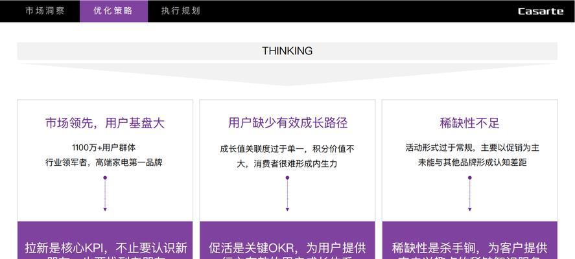Switch to the 执行规划 tab

tap(181, 11)
